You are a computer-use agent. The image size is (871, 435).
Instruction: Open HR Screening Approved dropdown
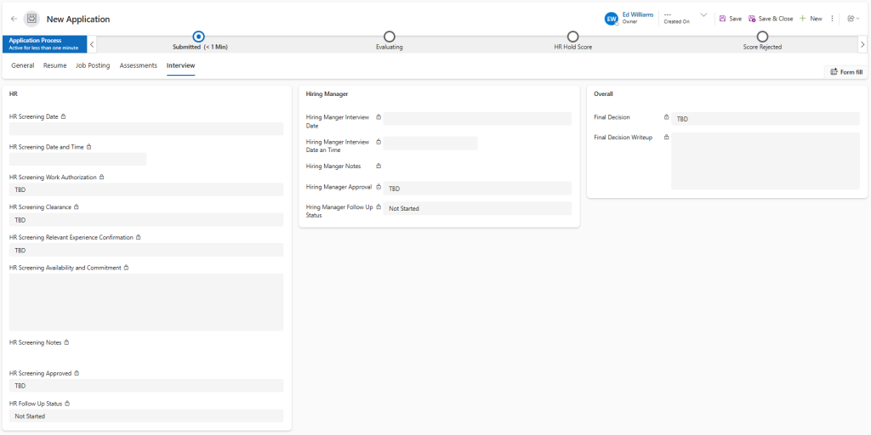point(146,385)
